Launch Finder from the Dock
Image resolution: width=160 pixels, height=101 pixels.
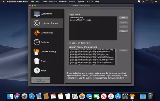pos(10,96)
